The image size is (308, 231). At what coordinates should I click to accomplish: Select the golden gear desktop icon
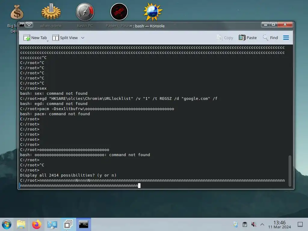(51, 12)
